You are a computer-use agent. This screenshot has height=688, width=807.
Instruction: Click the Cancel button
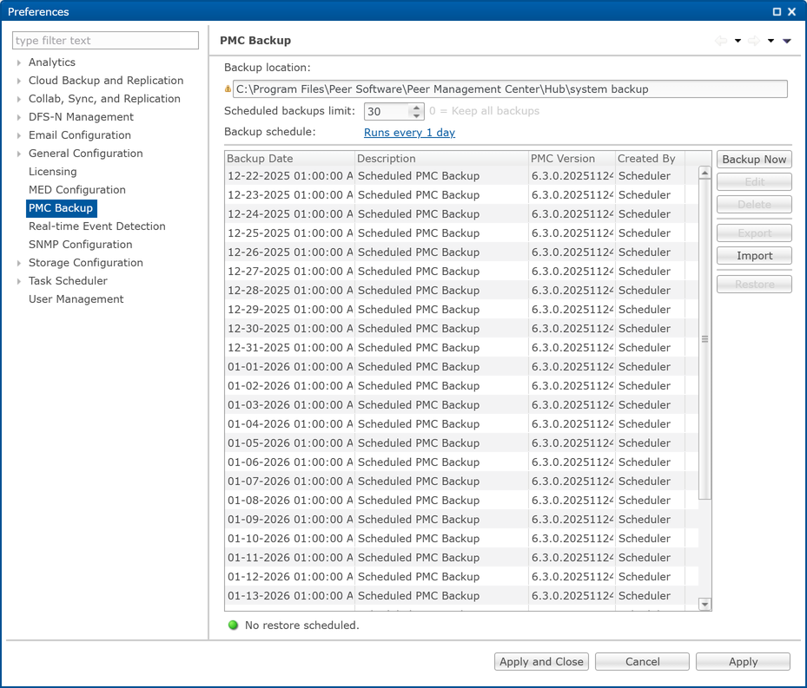(642, 662)
